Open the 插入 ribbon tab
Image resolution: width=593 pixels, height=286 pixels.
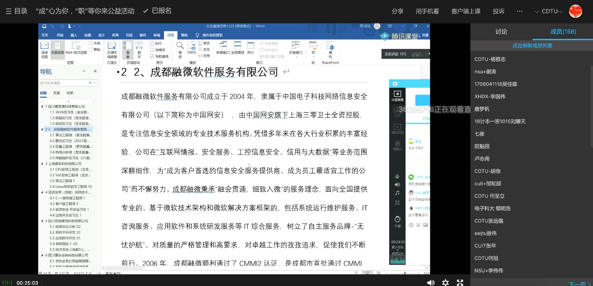pyautogui.click(x=74, y=35)
